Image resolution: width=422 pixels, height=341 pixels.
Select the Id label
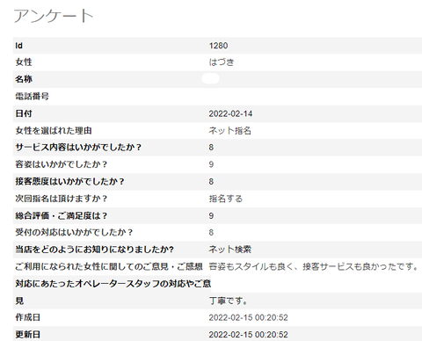click(x=19, y=46)
